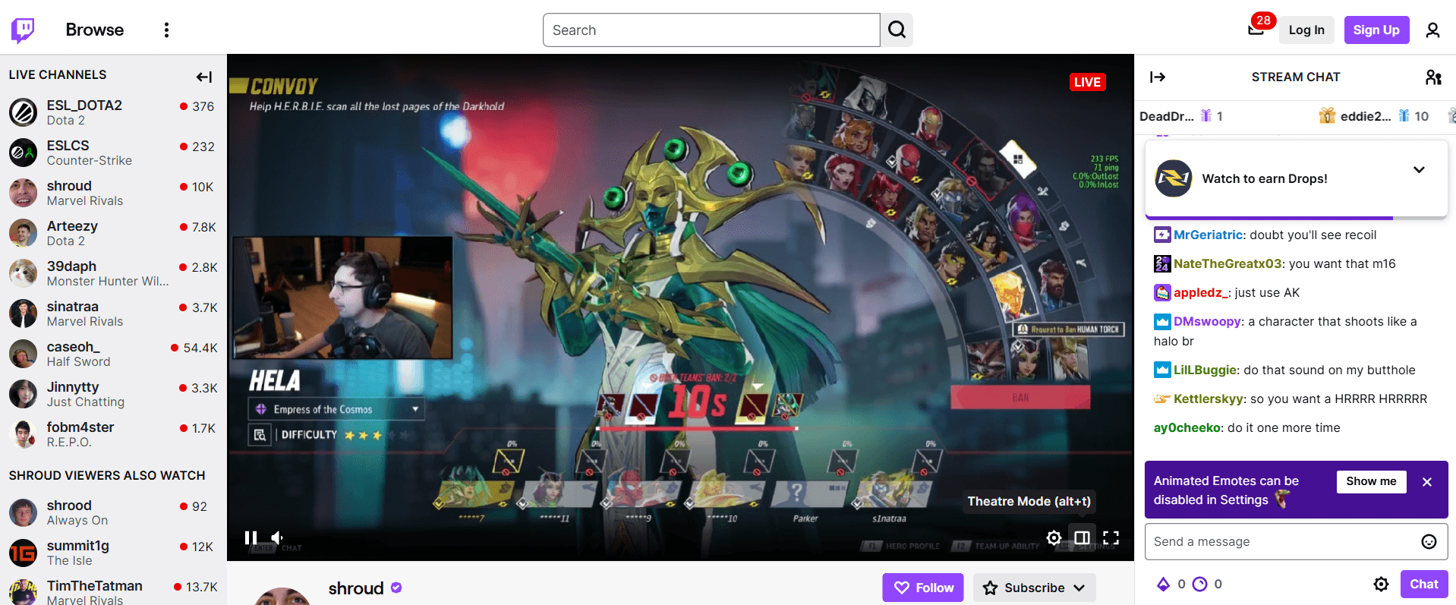The width and height of the screenshot is (1456, 605).
Task: Focus the Search input field
Action: click(711, 30)
